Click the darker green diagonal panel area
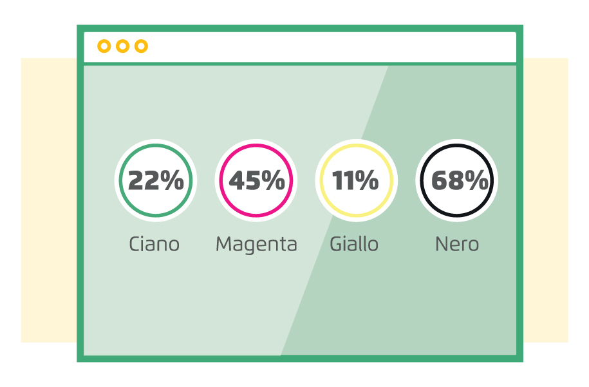 point(432,293)
